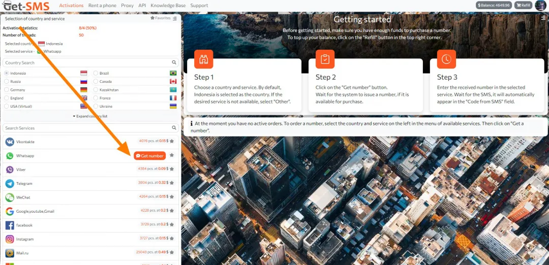The height and width of the screenshot is (265, 549).
Task: Click the Google service icon
Action: (10, 211)
